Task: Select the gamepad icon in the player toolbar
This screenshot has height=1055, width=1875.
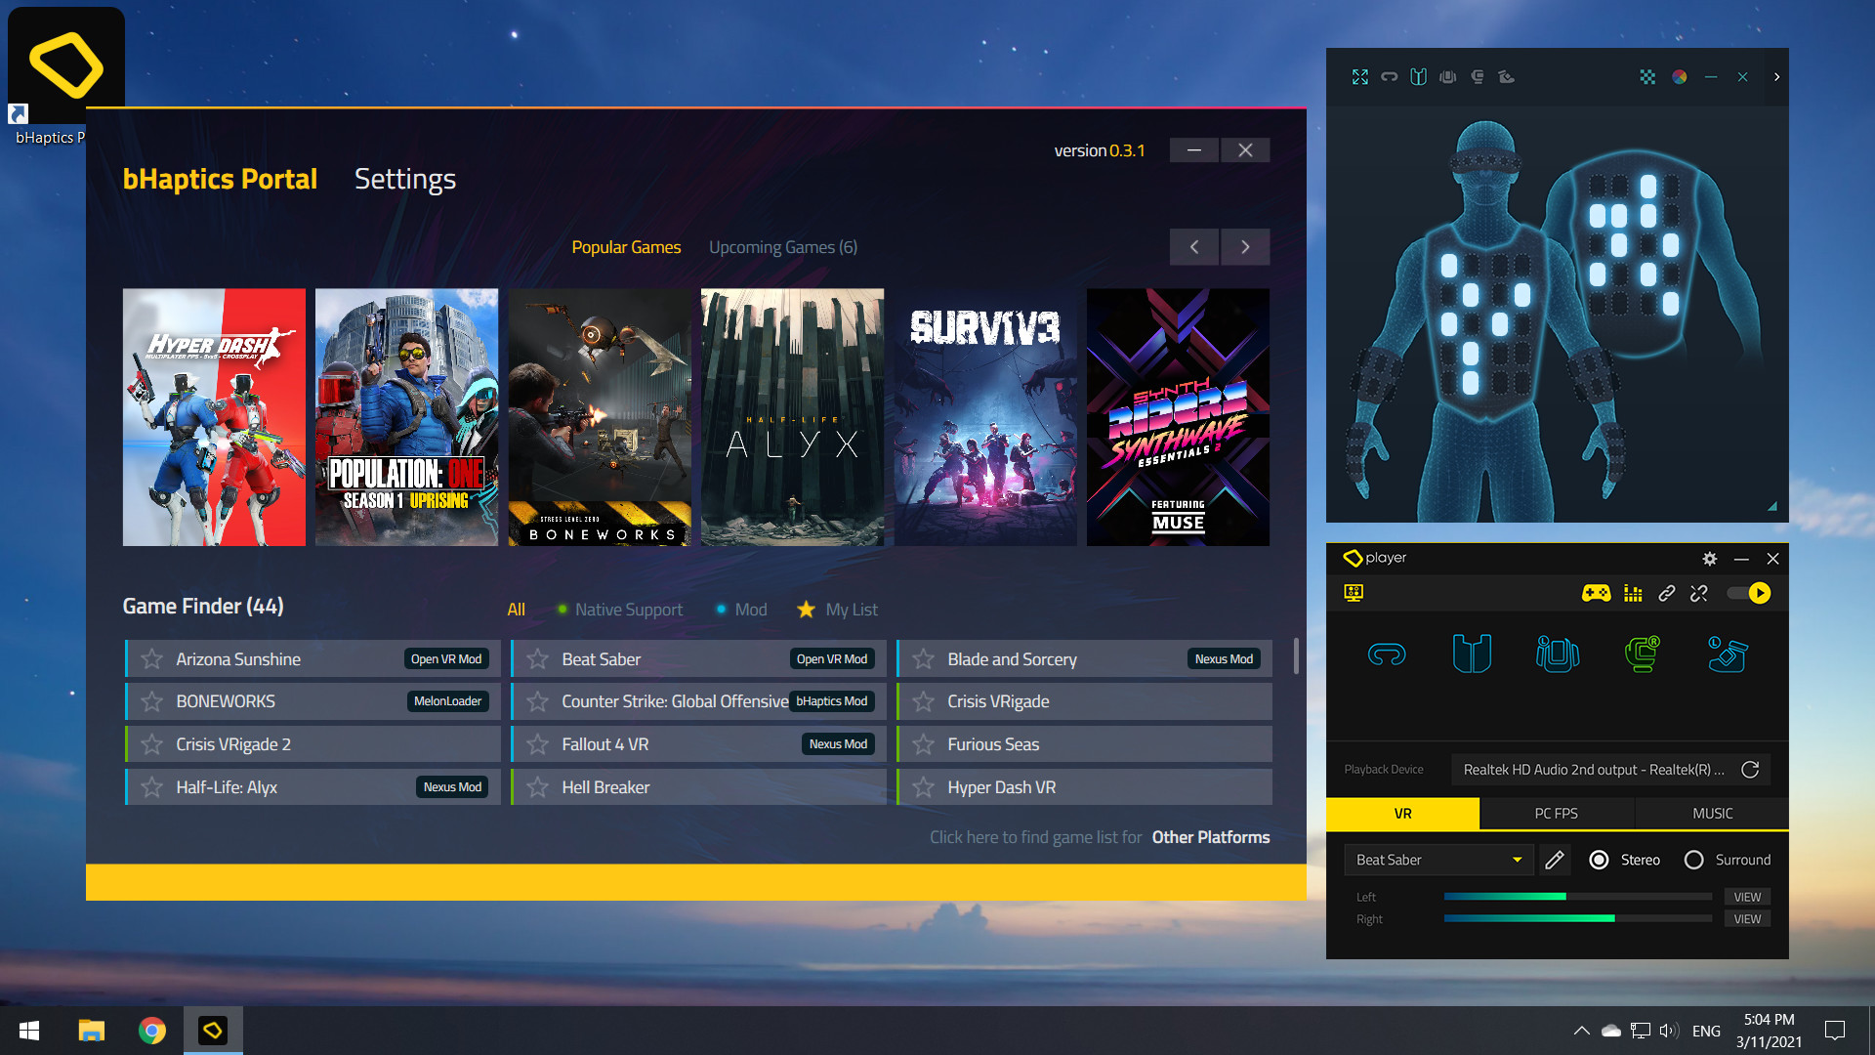Action: tap(1597, 593)
